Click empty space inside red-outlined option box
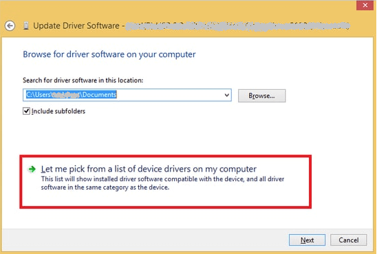Viewport: 377px width, 254px height. (x=165, y=198)
